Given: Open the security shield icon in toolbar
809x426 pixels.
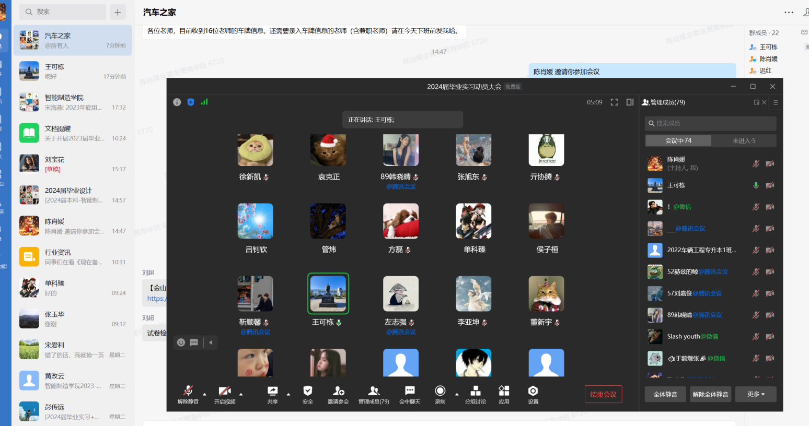Looking at the screenshot, I should [308, 390].
